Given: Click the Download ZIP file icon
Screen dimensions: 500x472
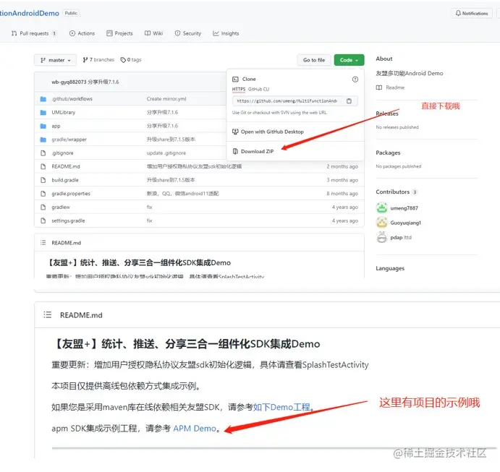Looking at the screenshot, I should [235, 152].
